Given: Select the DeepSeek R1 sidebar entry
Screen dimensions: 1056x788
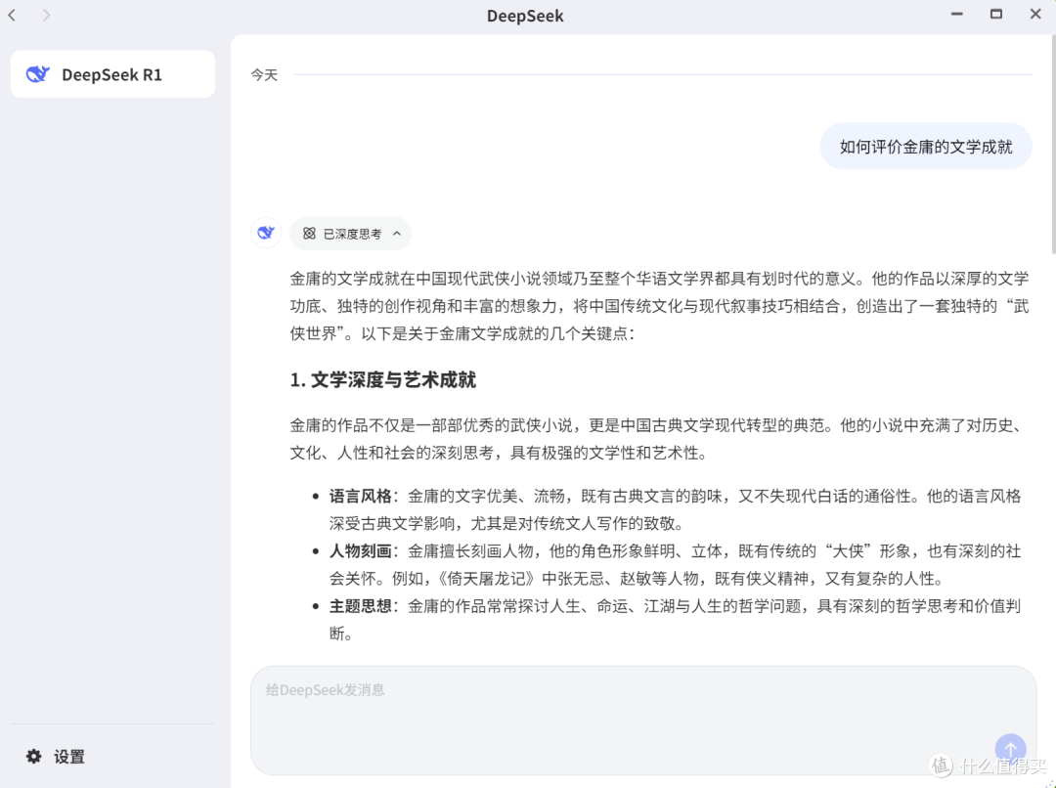Looking at the screenshot, I should click(112, 74).
